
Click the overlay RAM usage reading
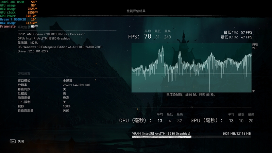pos(19,23)
